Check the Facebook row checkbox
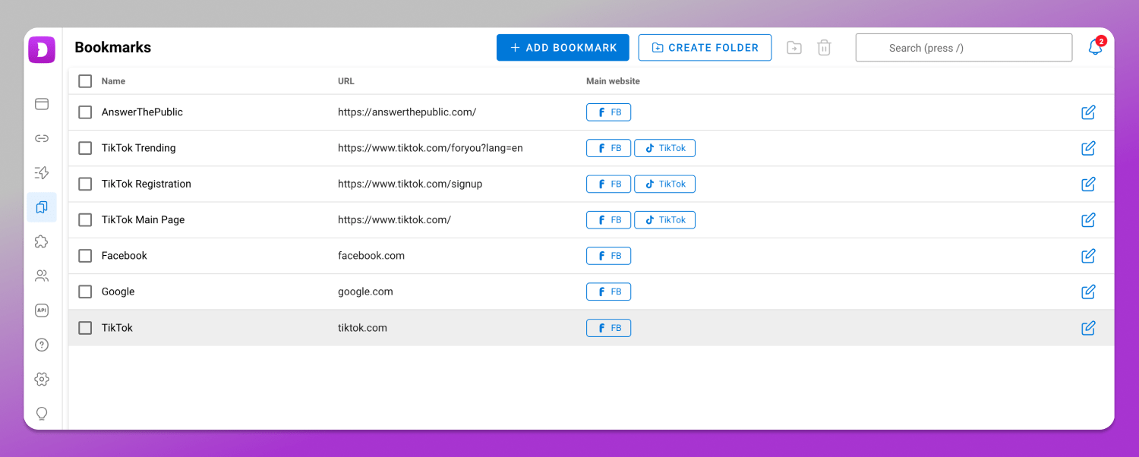This screenshot has height=457, width=1139. coord(85,256)
